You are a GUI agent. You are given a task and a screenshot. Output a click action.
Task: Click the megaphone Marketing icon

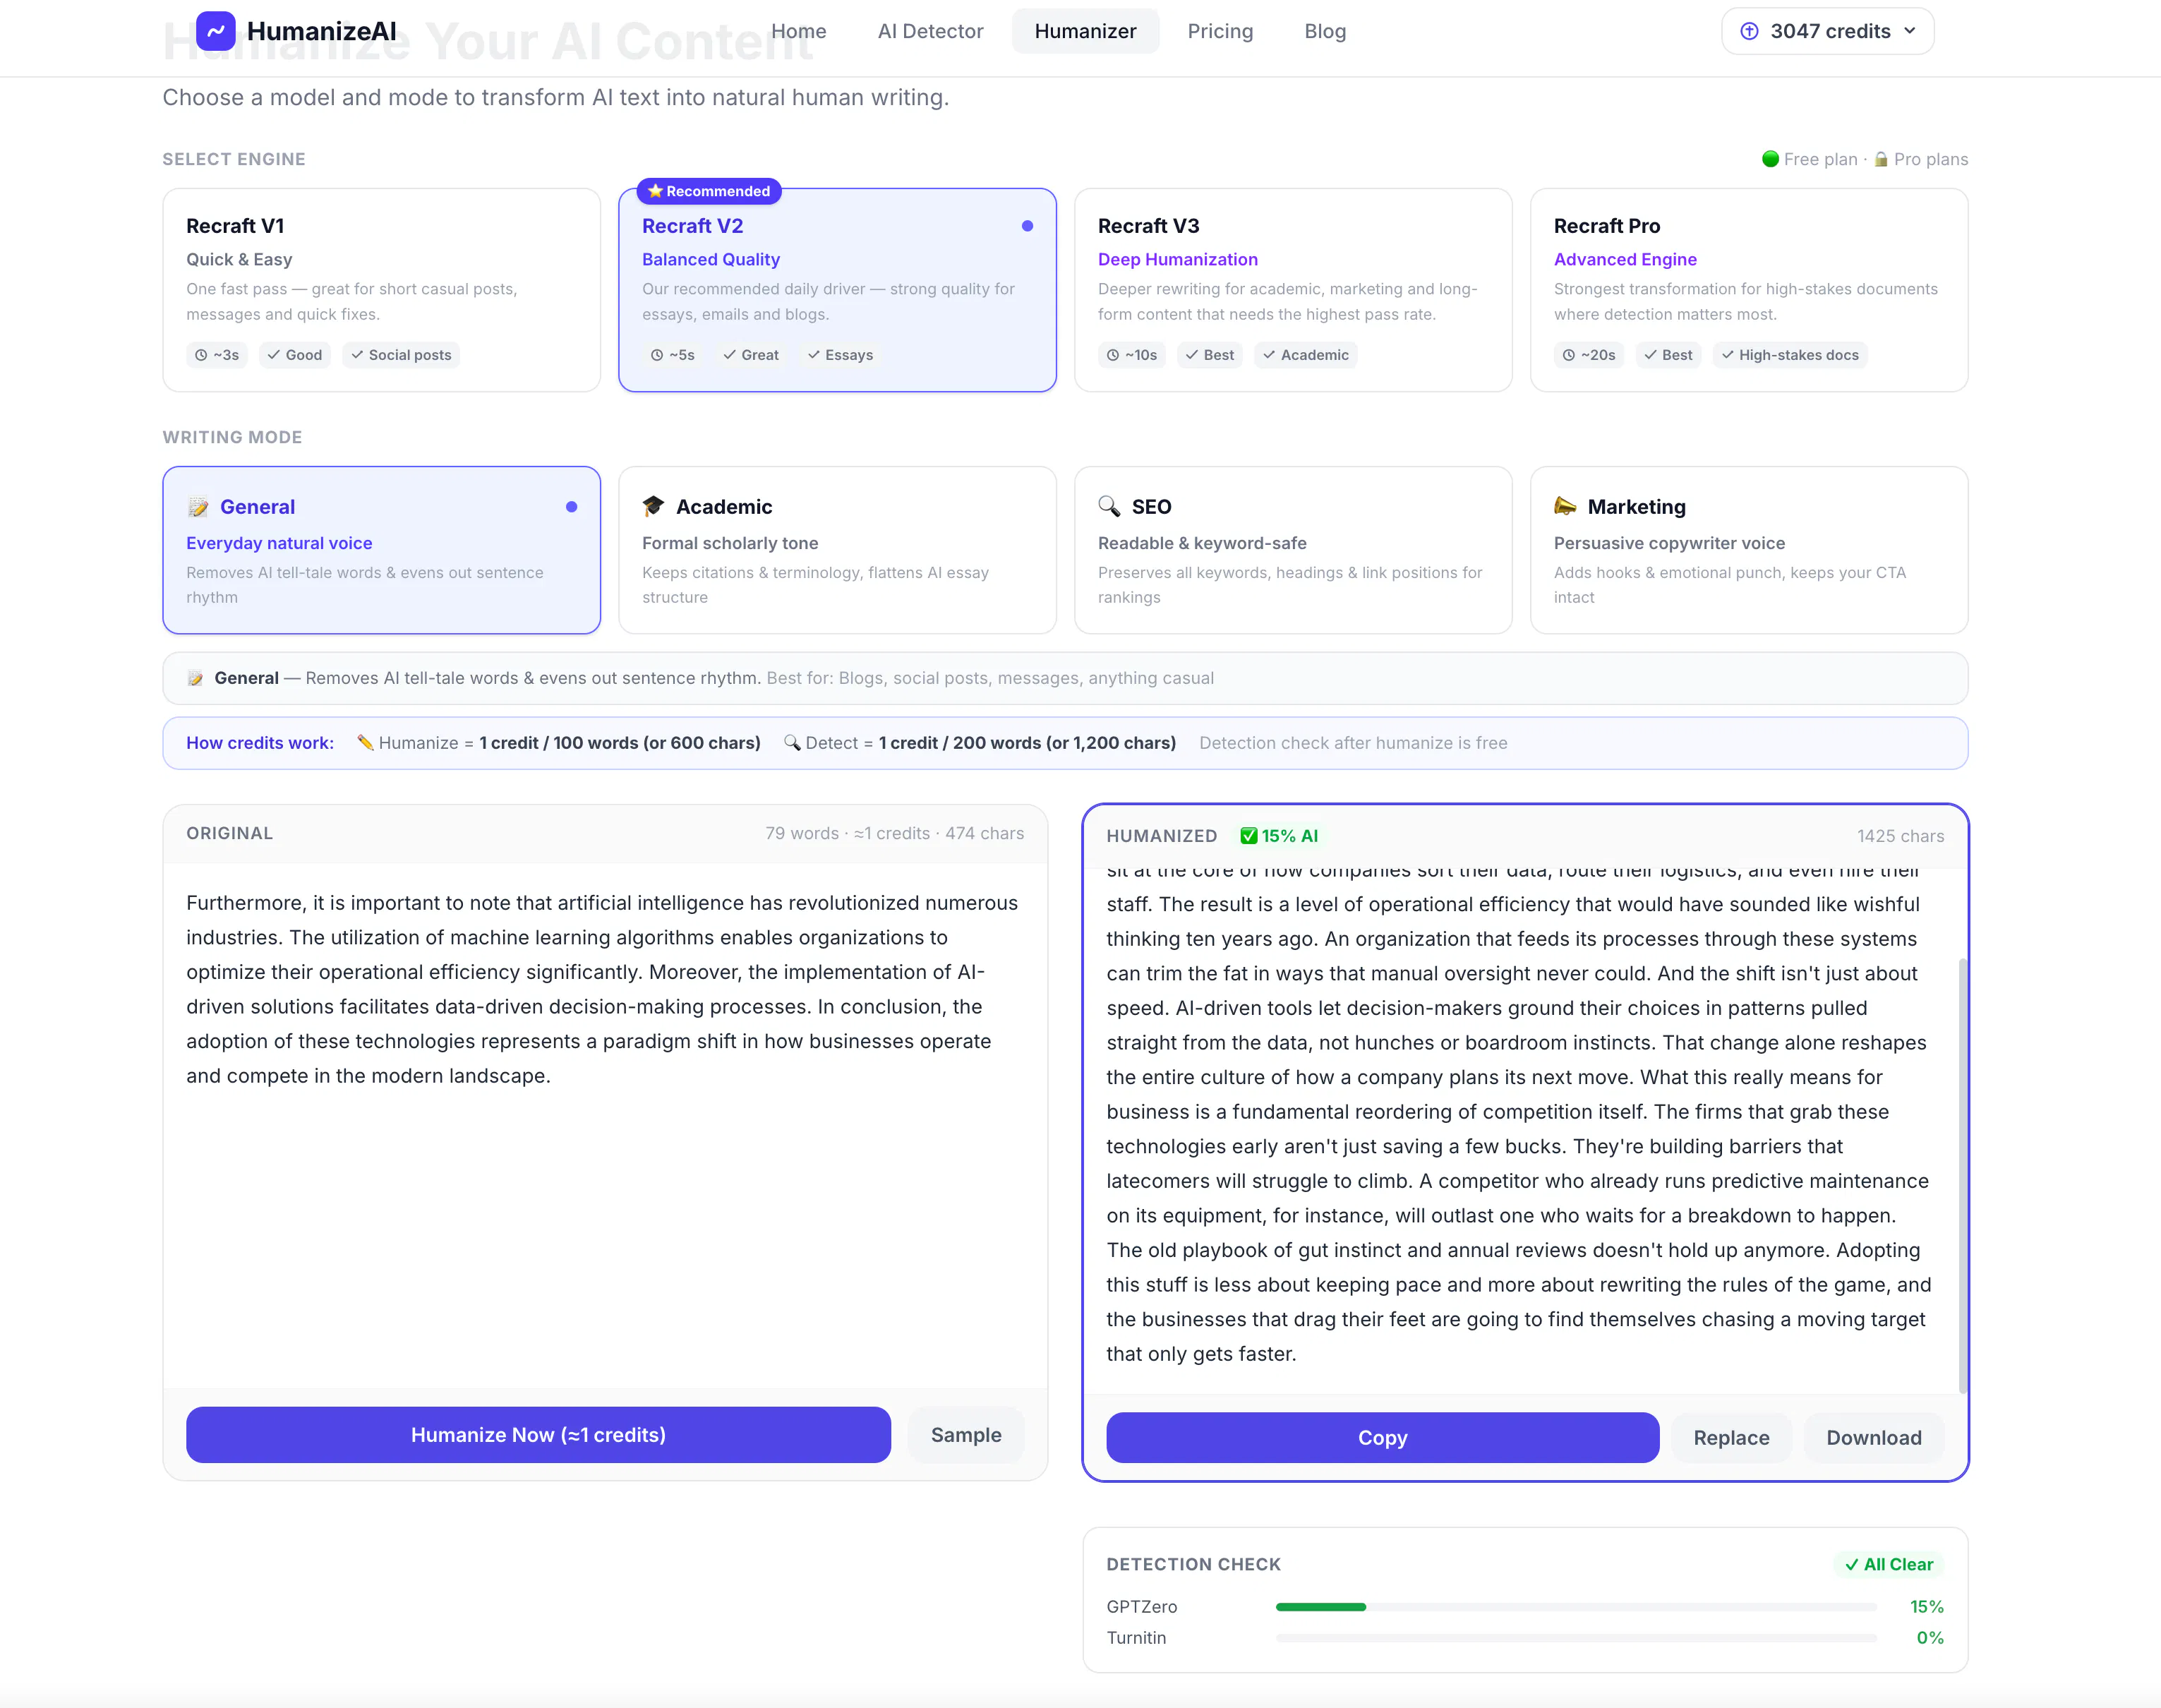(1565, 506)
